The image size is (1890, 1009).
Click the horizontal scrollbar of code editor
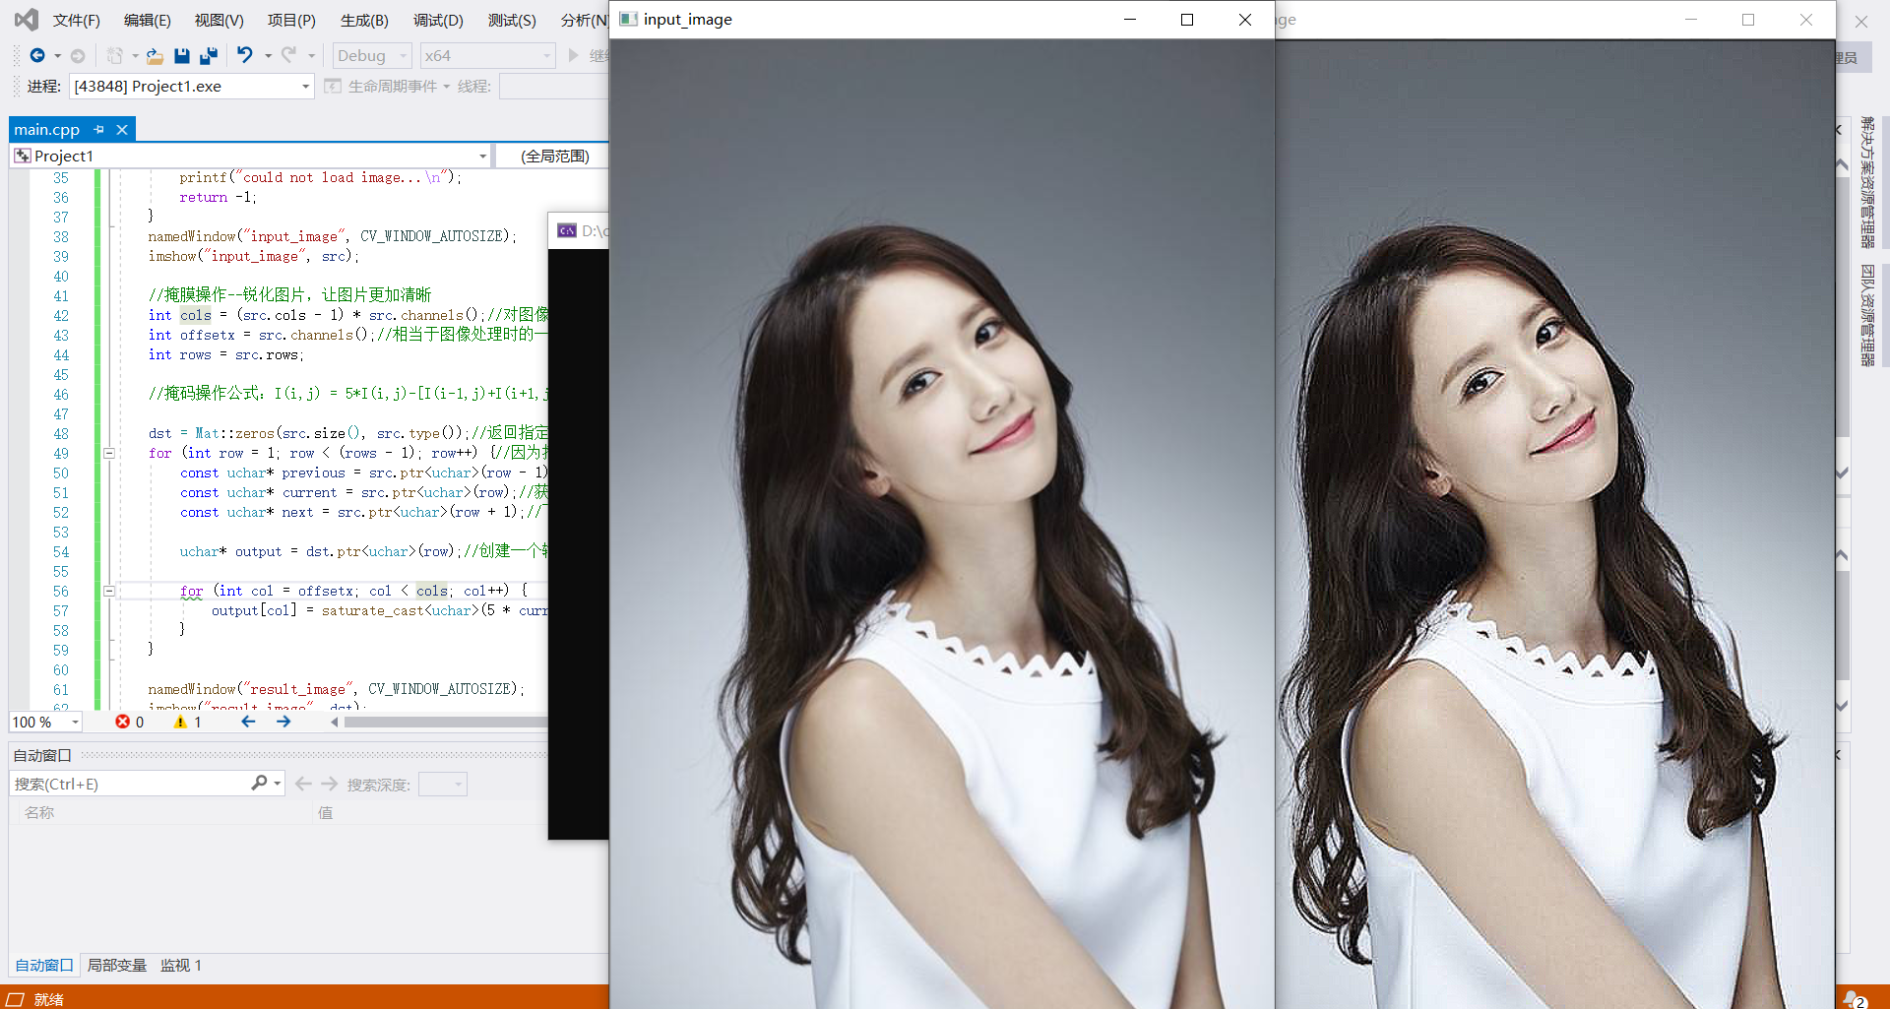coord(445,722)
